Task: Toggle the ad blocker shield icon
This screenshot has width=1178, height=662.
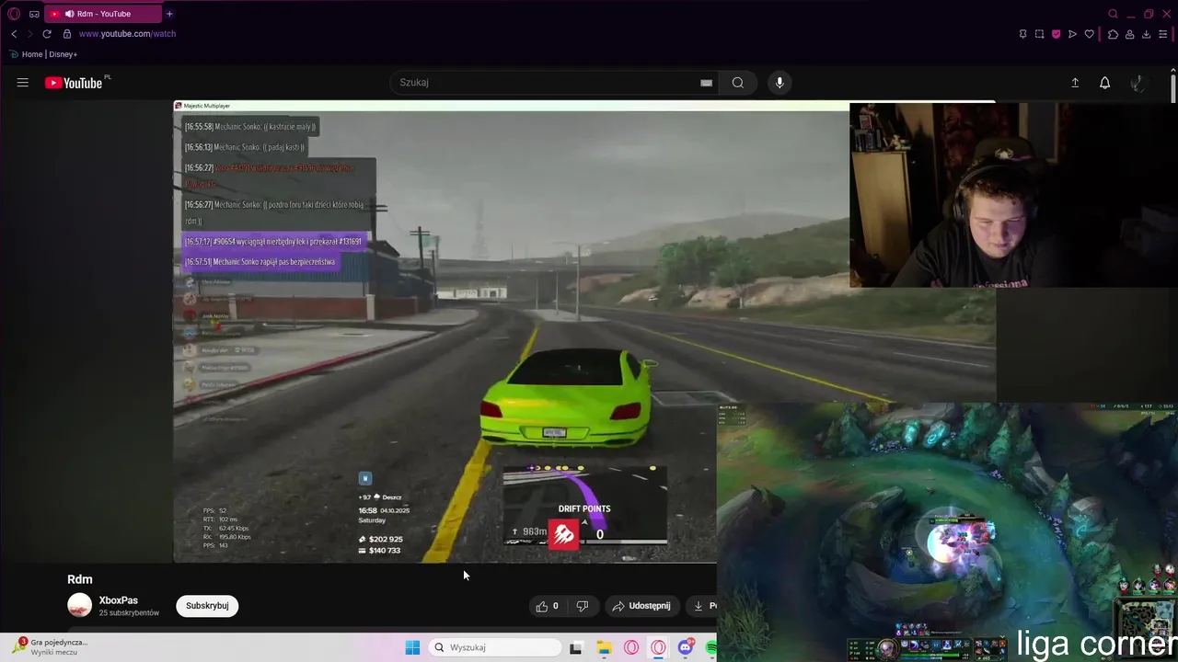Action: (x=1056, y=34)
